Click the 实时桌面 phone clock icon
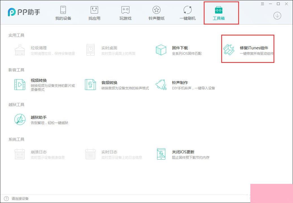293x203 pixels. (x=90, y=50)
